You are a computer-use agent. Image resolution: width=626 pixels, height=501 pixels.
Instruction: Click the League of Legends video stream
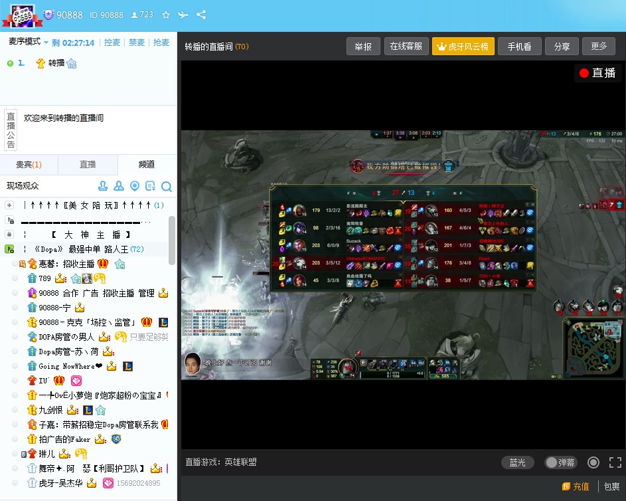(x=403, y=255)
